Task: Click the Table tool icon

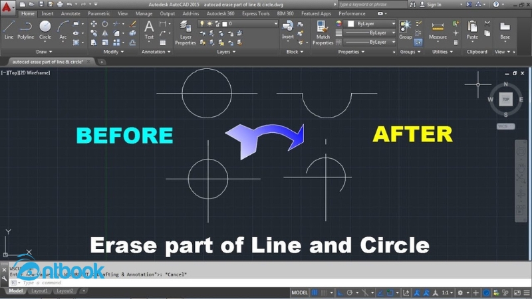Action: tap(163, 43)
